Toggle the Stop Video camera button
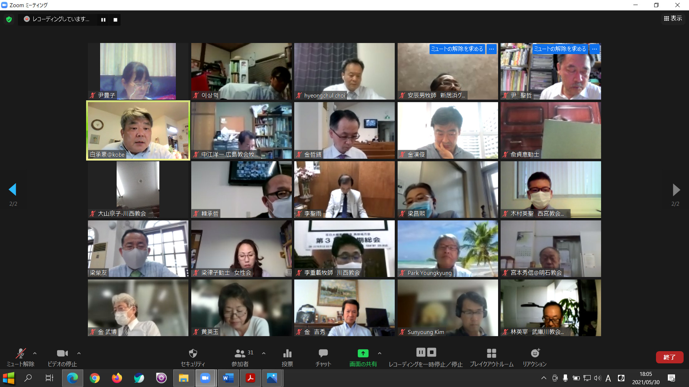This screenshot has width=689, height=387. [x=62, y=354]
